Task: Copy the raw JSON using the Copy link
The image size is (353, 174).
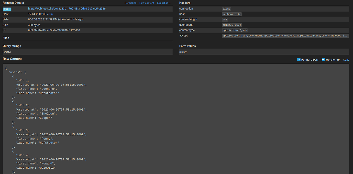Action: click(x=346, y=59)
